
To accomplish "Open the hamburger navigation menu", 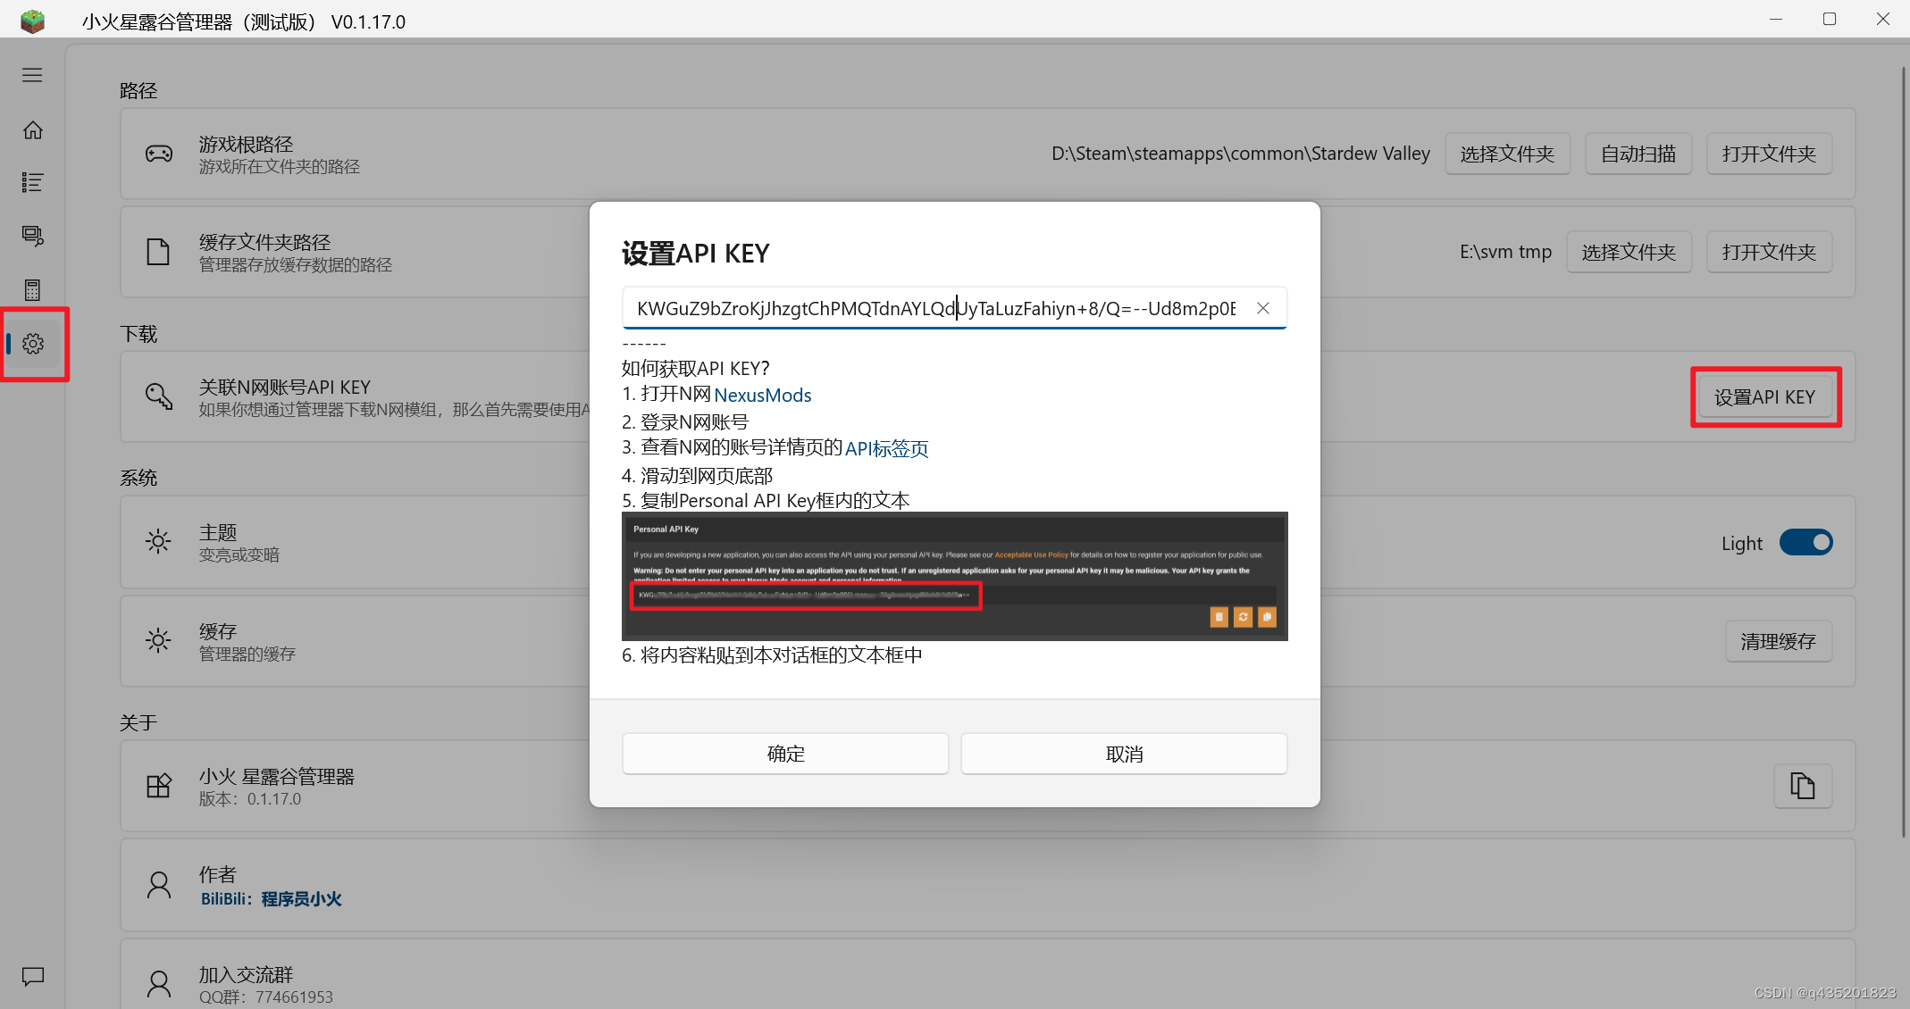I will [x=32, y=75].
